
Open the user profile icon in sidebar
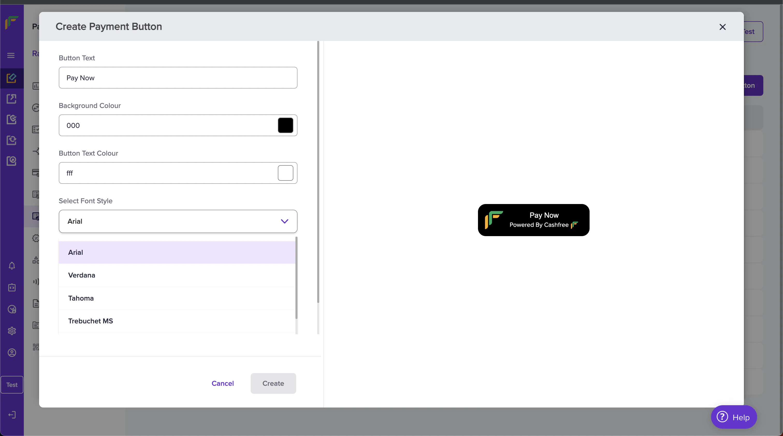[x=12, y=353]
